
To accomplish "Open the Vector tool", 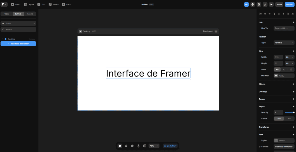I will pos(54,4).
